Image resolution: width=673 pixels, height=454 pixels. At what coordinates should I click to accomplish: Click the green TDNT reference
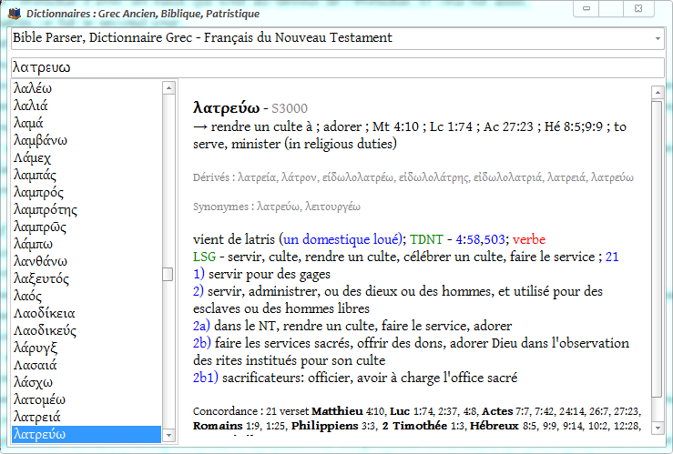[x=426, y=239]
